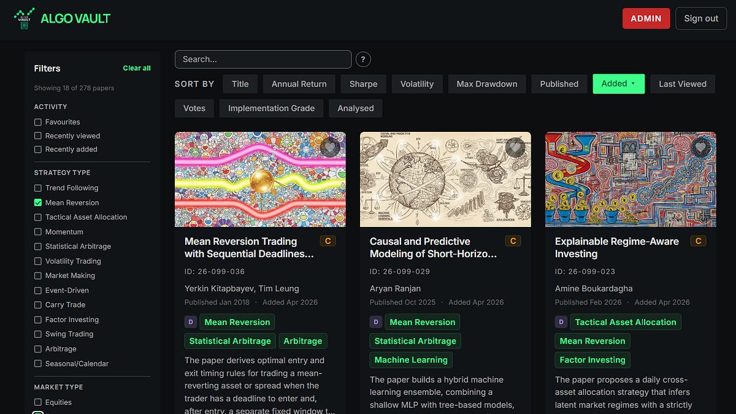
Task: Favourite the Mean Reversion Trading paper heart icon
Action: tap(330, 147)
